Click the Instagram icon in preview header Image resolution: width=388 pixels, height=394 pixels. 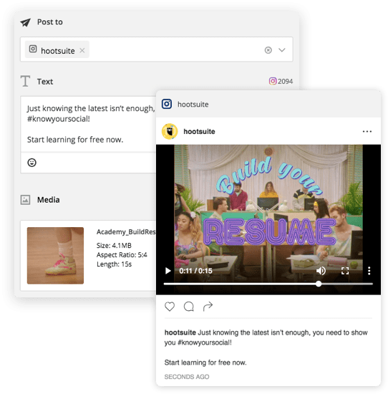[x=167, y=104]
